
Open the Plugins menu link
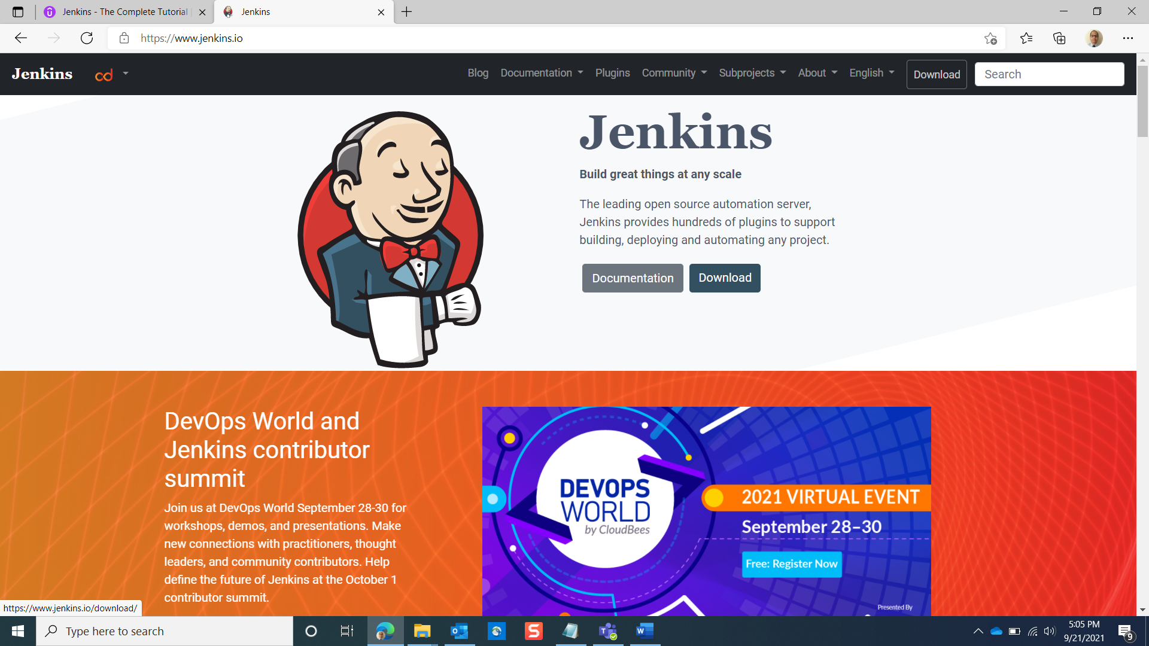point(612,73)
